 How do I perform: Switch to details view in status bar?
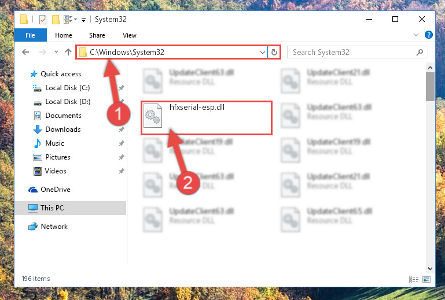(x=414, y=279)
